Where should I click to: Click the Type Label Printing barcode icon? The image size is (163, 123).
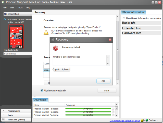coord(4,119)
